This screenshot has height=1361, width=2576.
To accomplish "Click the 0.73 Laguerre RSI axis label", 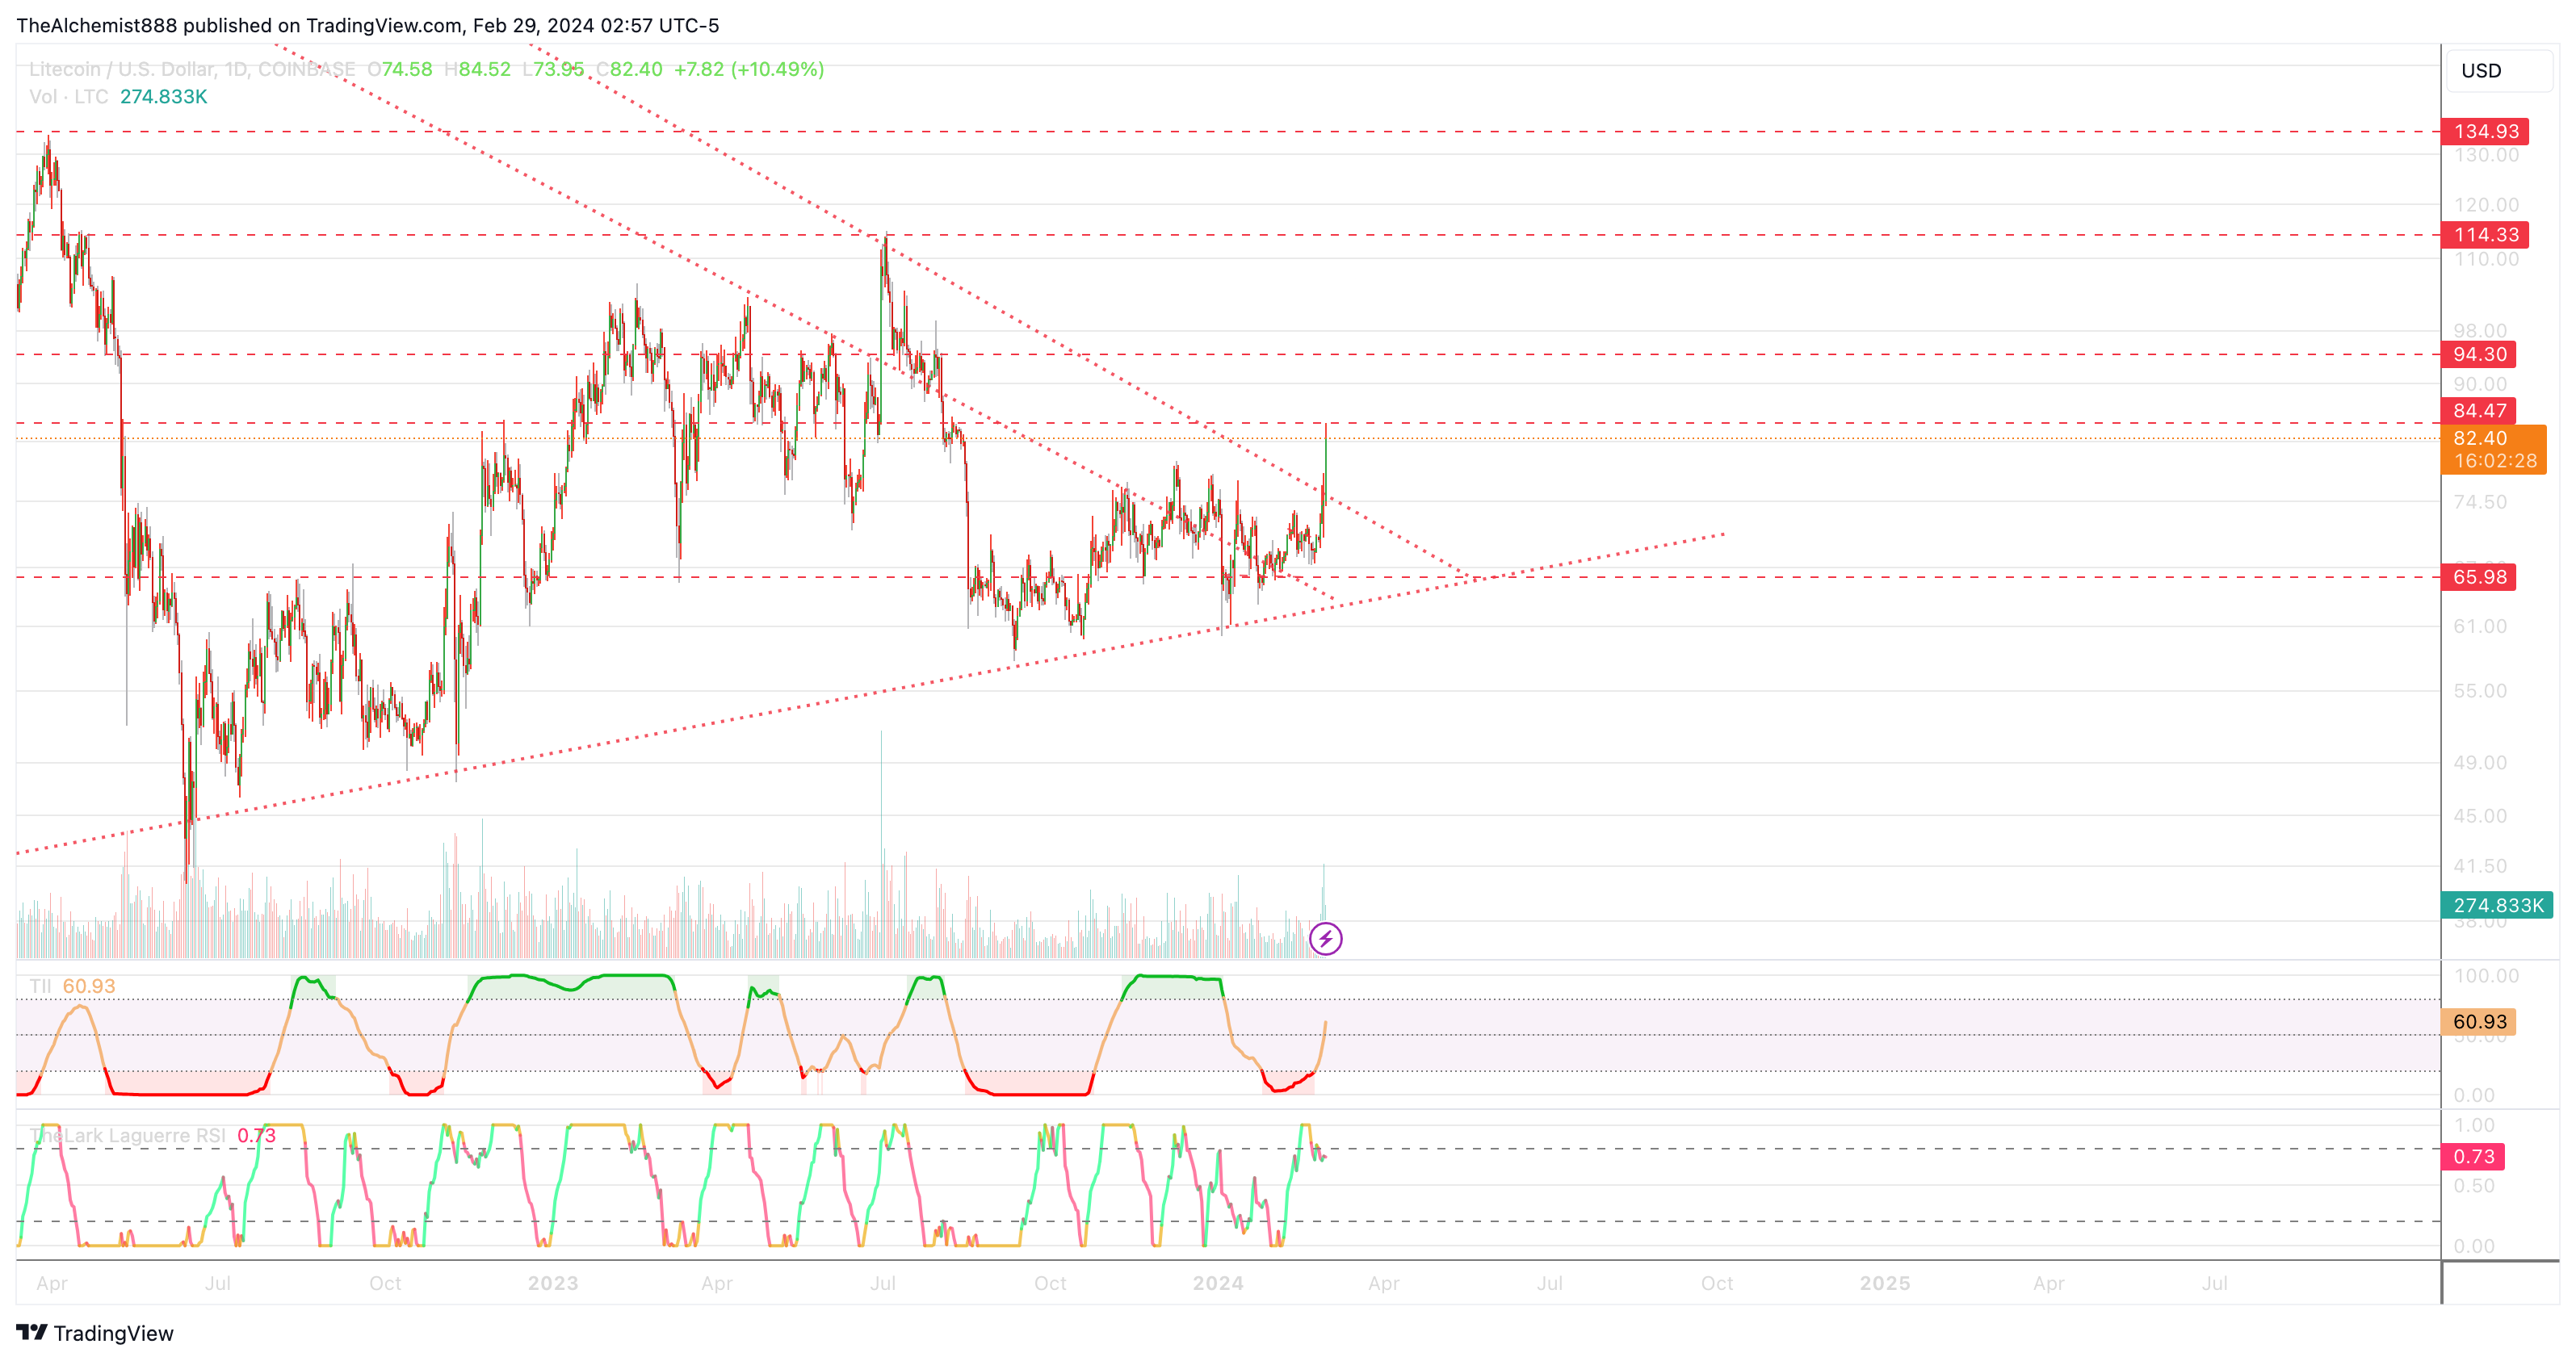I will tap(2473, 1157).
